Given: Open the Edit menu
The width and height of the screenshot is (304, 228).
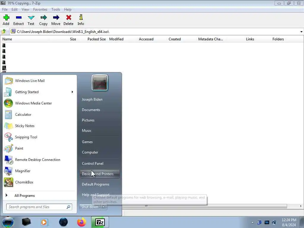Looking at the screenshot, I should pyautogui.click(x=15, y=9).
